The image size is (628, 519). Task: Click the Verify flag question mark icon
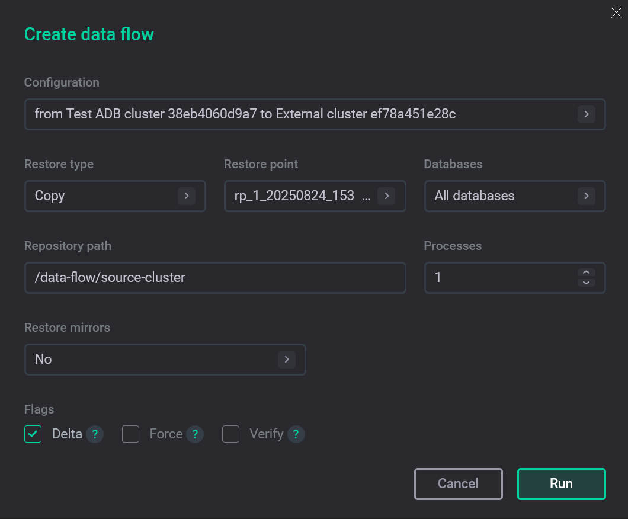(x=296, y=434)
